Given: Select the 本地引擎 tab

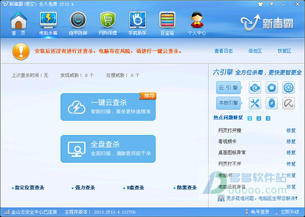Looking at the screenshot, I should (x=229, y=103).
